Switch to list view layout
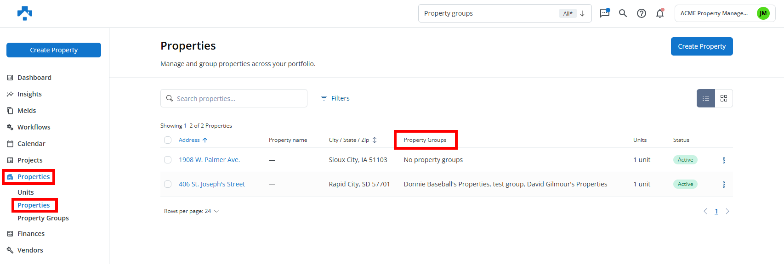The height and width of the screenshot is (264, 784). pos(706,98)
